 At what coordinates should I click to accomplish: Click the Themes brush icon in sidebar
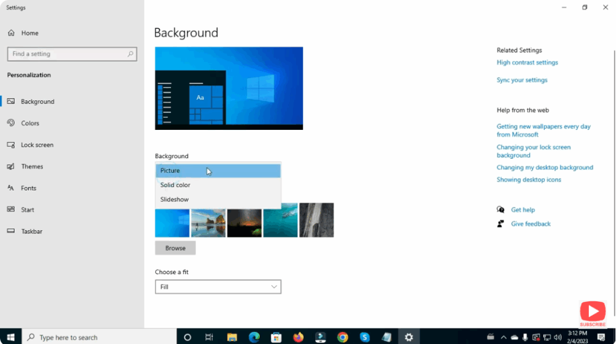[x=11, y=166]
